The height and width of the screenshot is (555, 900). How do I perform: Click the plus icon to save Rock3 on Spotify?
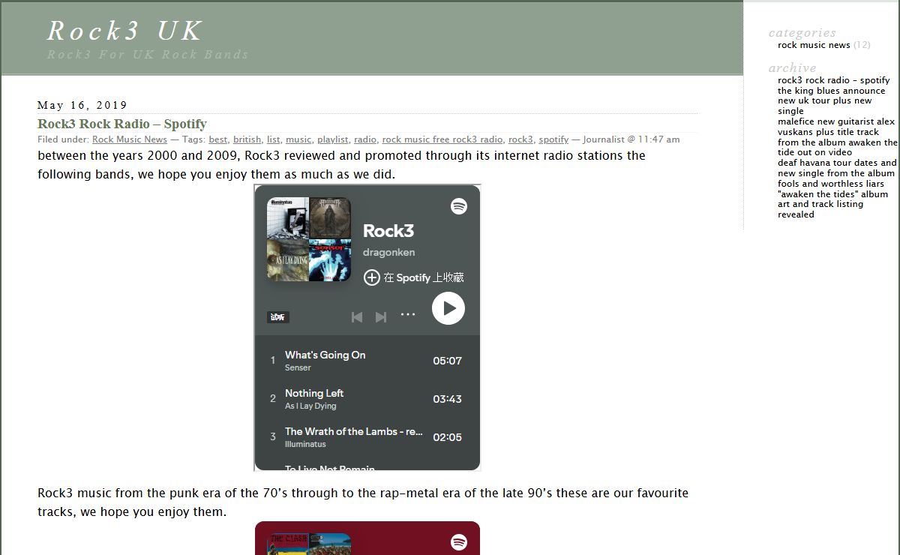(x=371, y=277)
